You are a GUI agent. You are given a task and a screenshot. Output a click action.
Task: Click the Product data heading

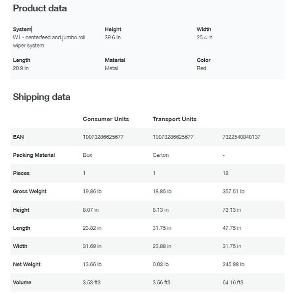pyautogui.click(x=40, y=8)
